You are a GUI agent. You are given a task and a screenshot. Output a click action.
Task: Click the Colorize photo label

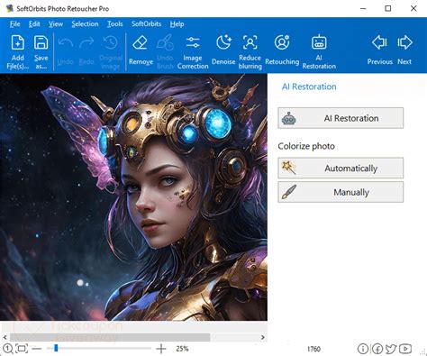coord(306,146)
